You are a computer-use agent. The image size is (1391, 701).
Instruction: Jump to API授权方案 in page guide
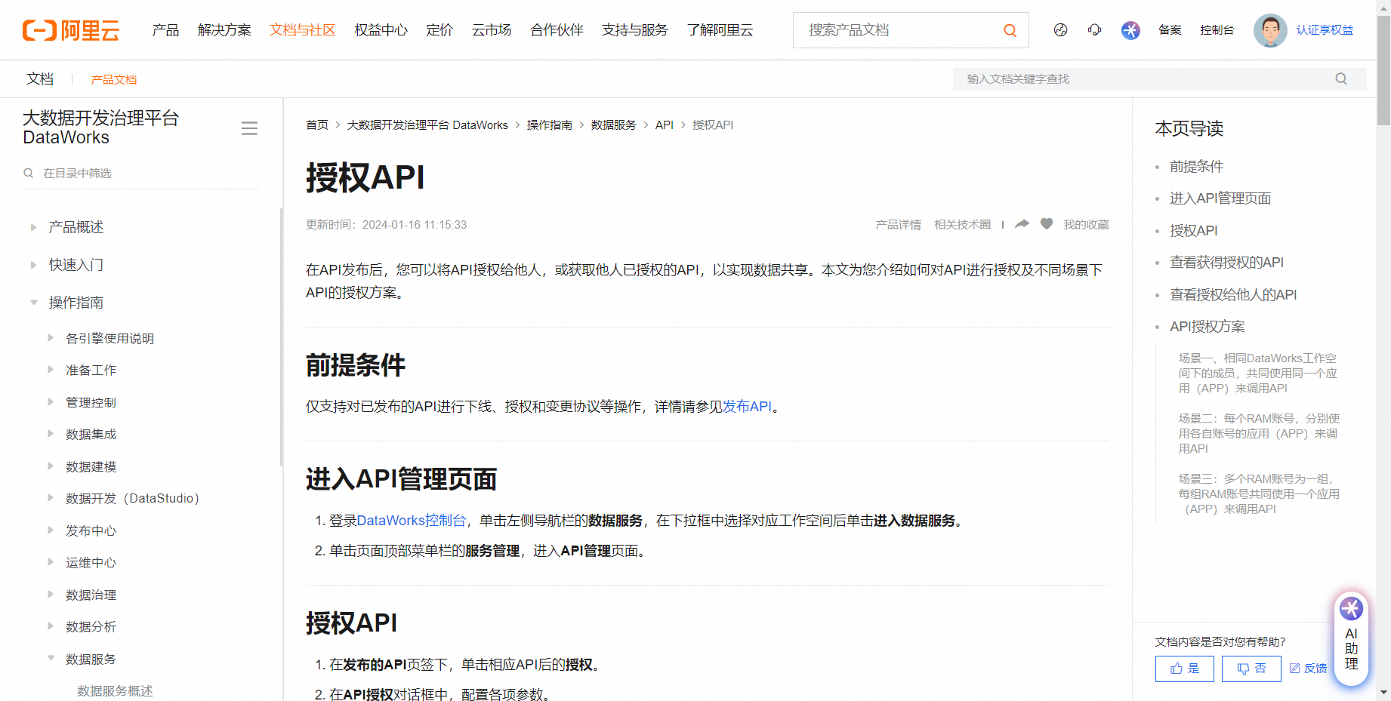point(1207,327)
